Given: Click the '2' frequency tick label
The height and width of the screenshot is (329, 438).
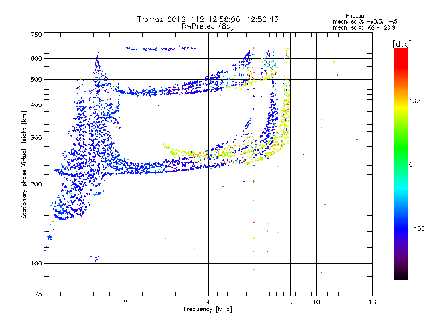Looking at the screenshot, I should [x=126, y=302].
